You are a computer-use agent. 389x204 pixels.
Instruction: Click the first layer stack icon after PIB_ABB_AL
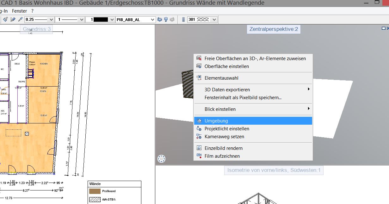point(160,20)
